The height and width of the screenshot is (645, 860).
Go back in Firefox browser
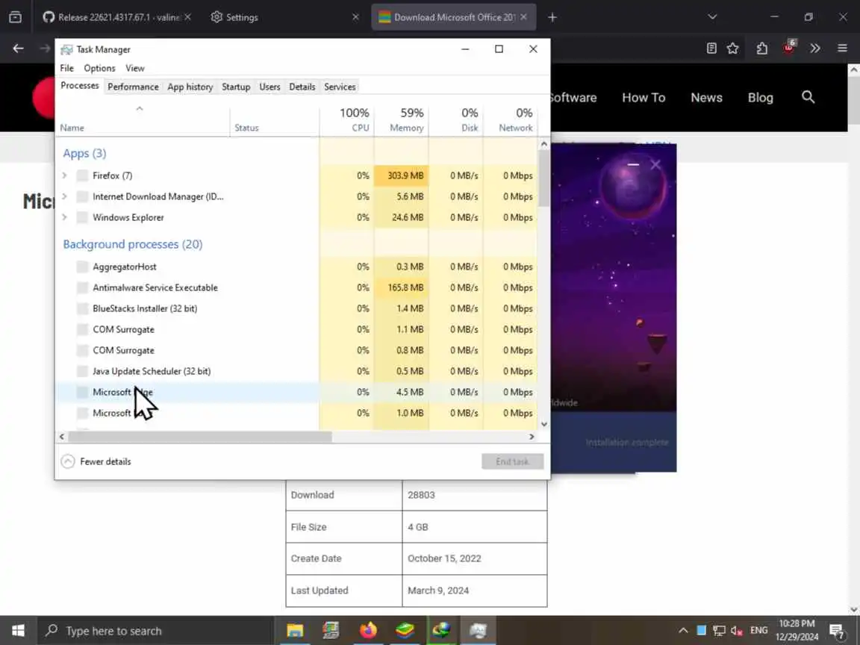pos(18,49)
